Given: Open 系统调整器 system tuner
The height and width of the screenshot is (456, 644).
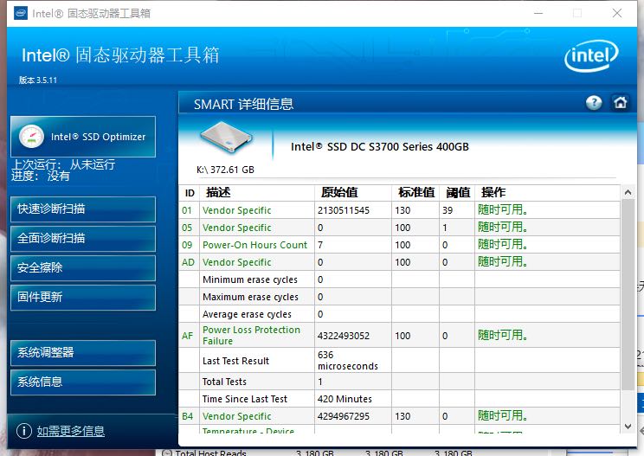Looking at the screenshot, I should pos(83,352).
